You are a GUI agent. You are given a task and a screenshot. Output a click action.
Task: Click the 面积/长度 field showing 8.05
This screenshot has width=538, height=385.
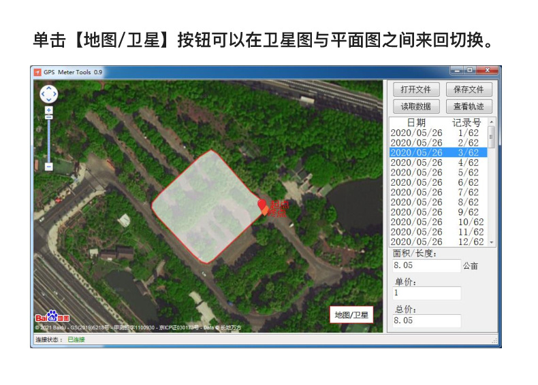[426, 265]
